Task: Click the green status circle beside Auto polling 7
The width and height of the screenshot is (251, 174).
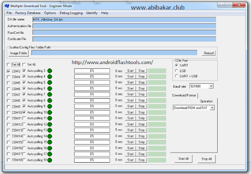Action: (50, 94)
